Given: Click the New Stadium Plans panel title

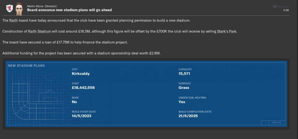Looking at the screenshot, I should tap(26, 66).
